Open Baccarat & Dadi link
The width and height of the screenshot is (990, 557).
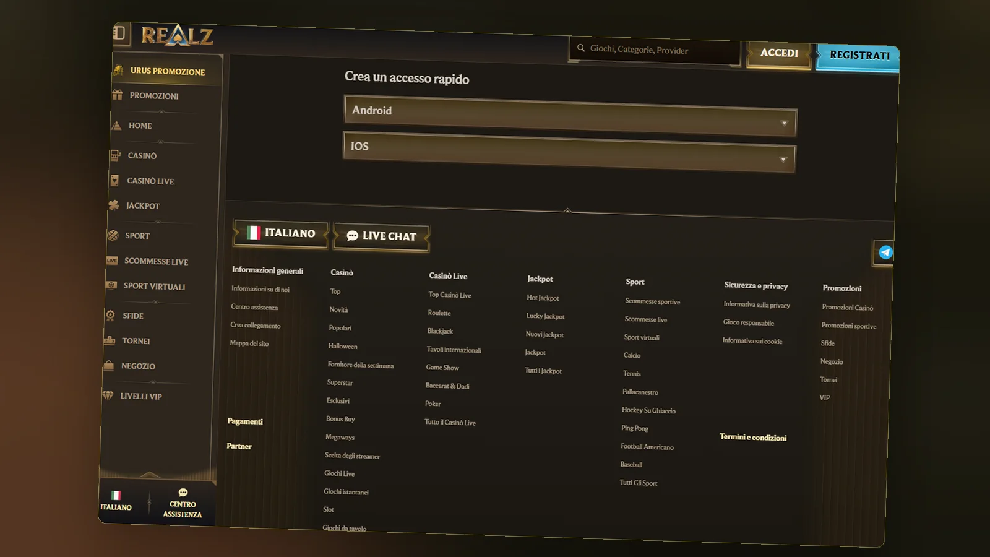click(x=447, y=386)
